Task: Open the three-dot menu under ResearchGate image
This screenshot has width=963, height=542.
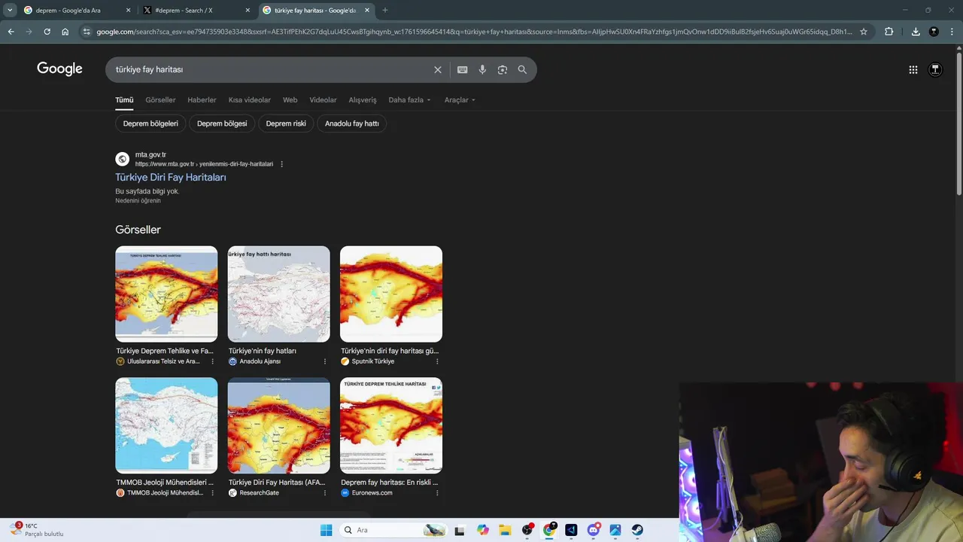Action: [x=325, y=493]
